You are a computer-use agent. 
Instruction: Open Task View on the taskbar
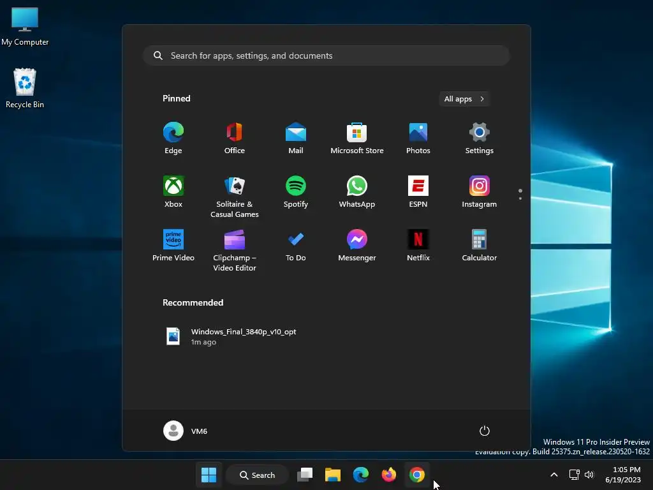click(305, 475)
